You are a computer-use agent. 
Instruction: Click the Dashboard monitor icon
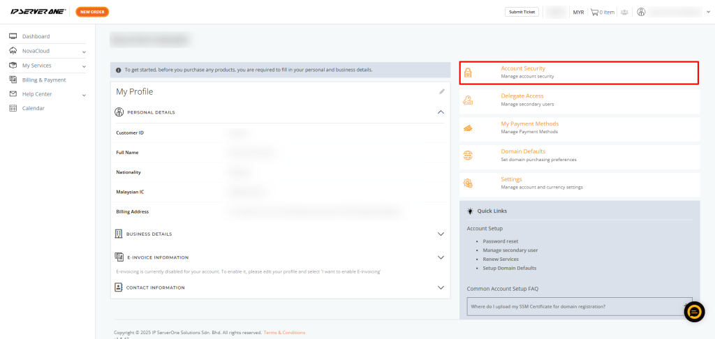tap(13, 36)
